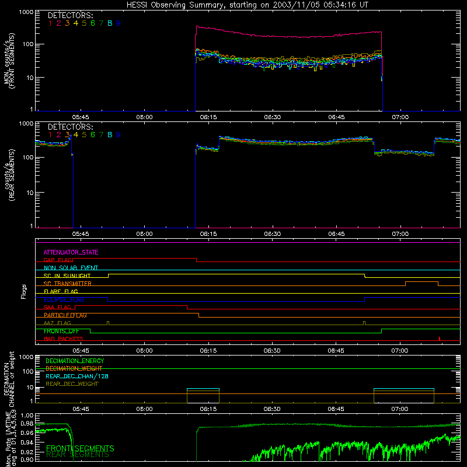Click the REAR_DEC_WEIGHT legend entry

72,384
